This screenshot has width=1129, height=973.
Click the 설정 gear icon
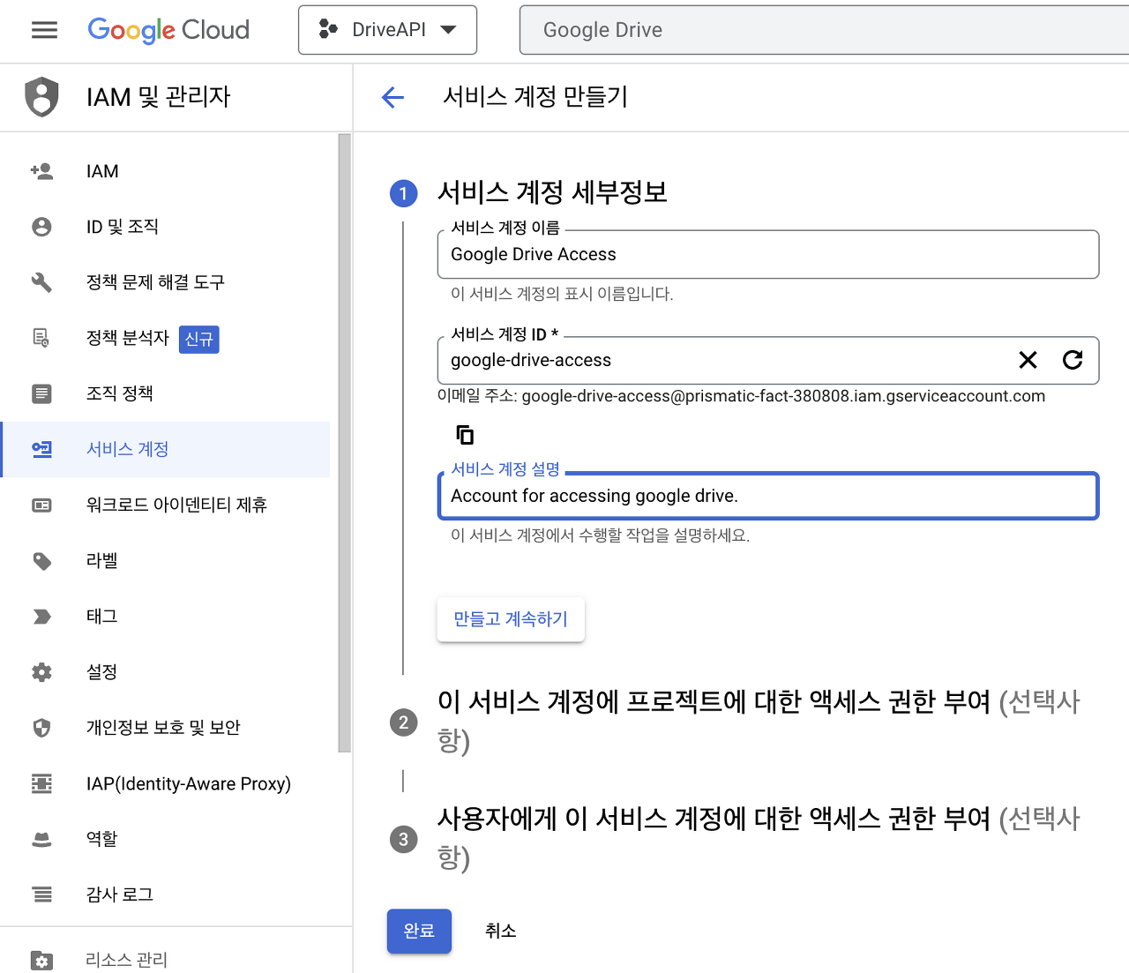pyautogui.click(x=41, y=672)
